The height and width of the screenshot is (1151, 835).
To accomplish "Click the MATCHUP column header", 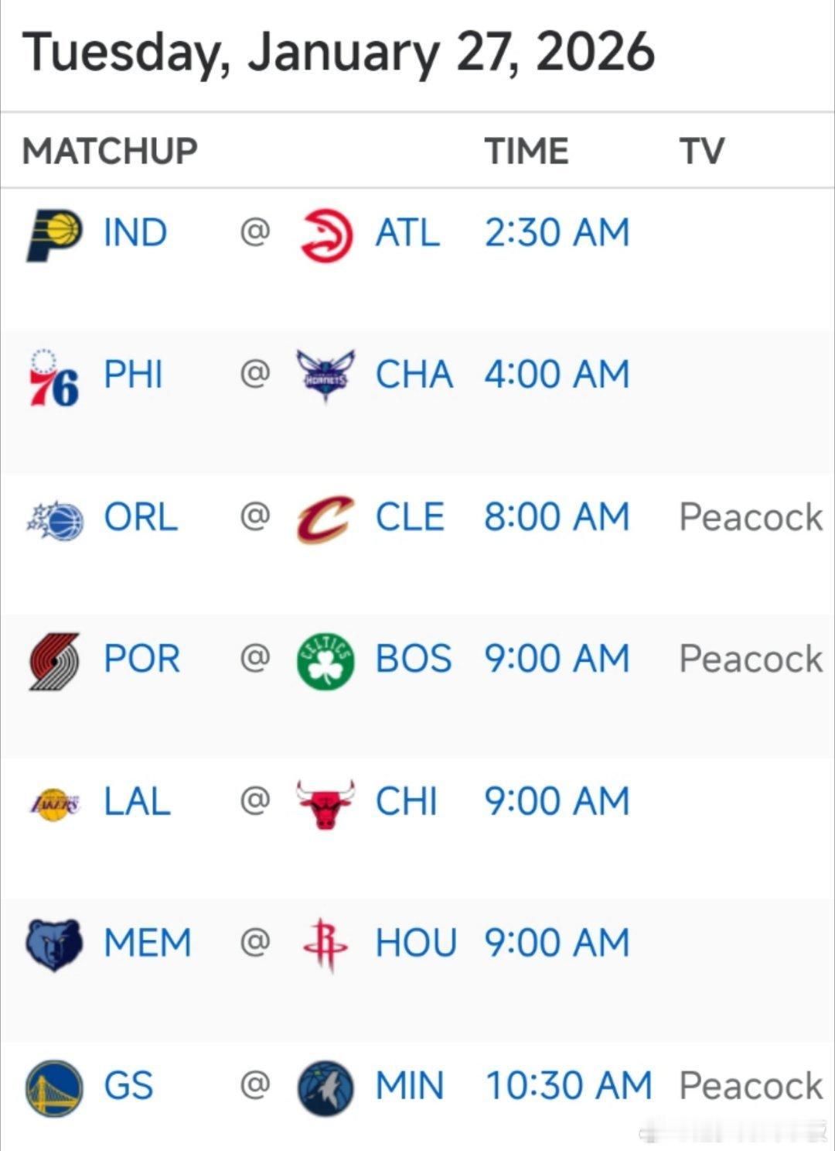I will pos(110,151).
